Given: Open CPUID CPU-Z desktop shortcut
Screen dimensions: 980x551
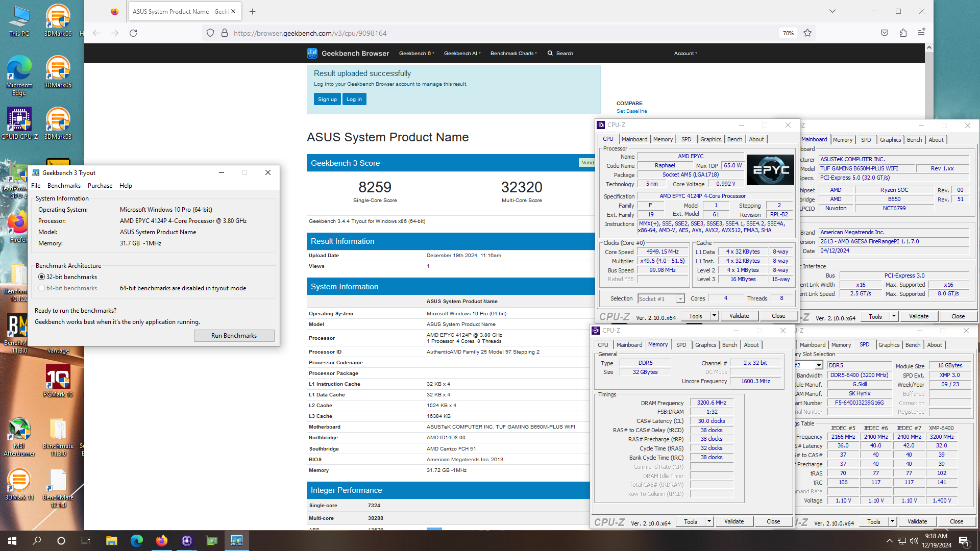Looking at the screenshot, I should coord(19,123).
